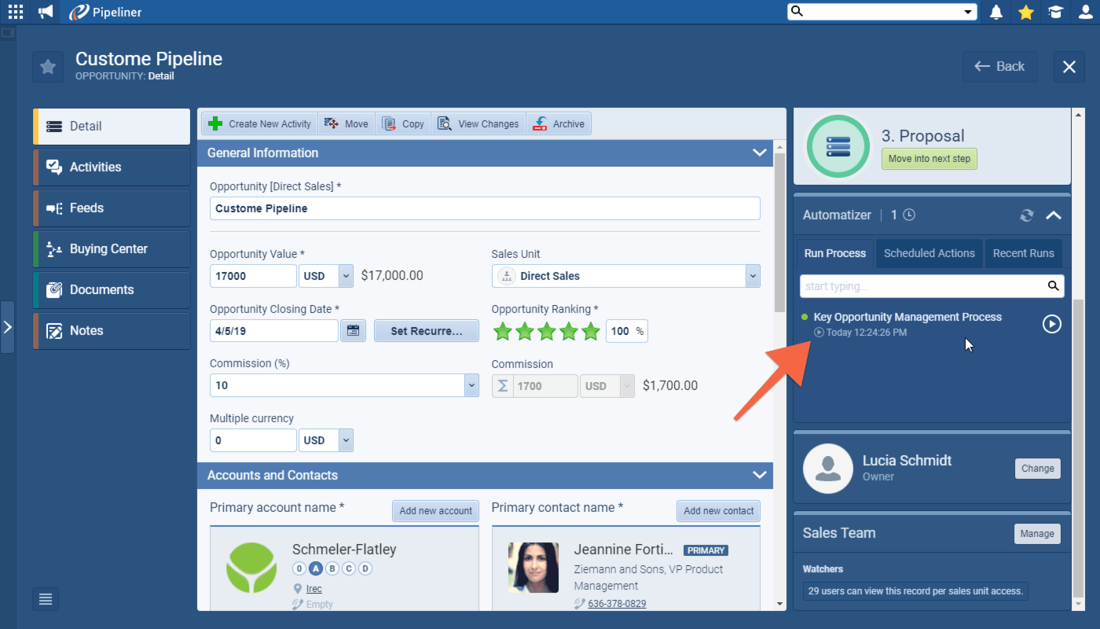1100x629 pixels.
Task: Open the USD currency dropdown for Opportunity Value
Action: pyautogui.click(x=344, y=276)
